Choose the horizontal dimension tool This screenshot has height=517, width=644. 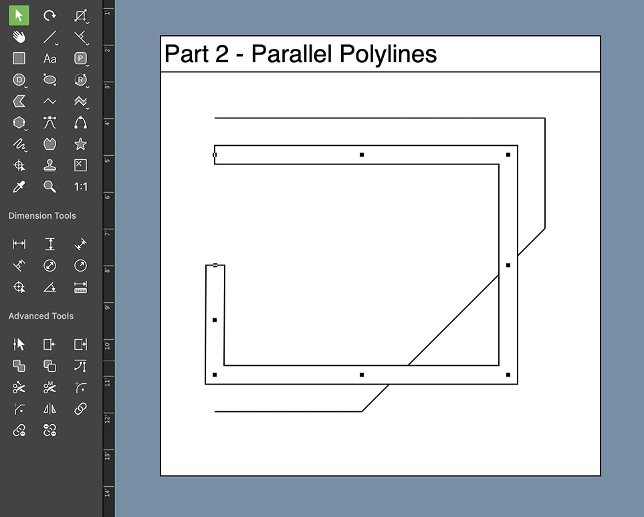coord(19,243)
